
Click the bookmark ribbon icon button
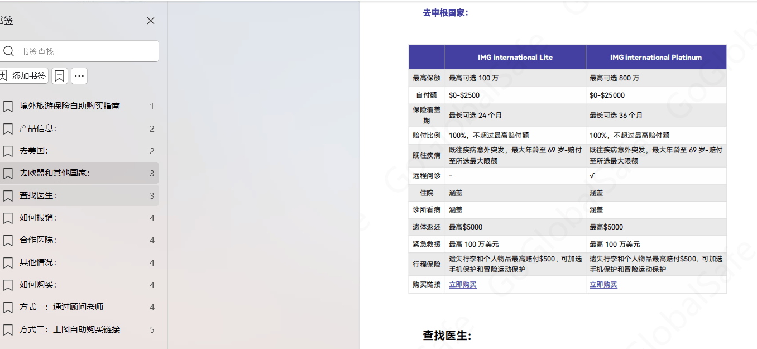click(x=60, y=76)
